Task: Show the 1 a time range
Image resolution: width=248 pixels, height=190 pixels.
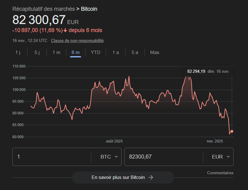Action: pos(116,52)
